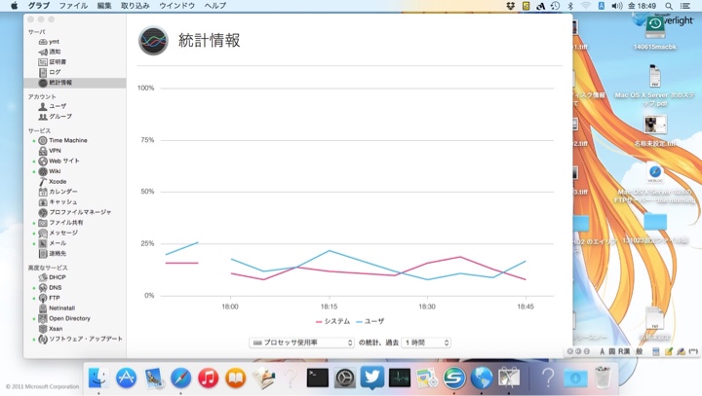Image resolution: width=702 pixels, height=396 pixels.
Task: Open the 1 時間 time range dropdown
Action: tap(426, 342)
